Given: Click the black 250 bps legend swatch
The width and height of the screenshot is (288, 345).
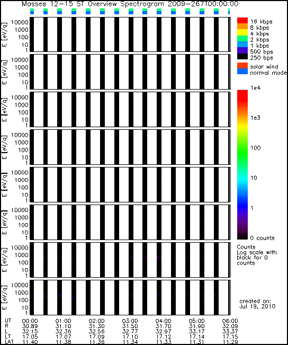Looking at the screenshot, I should coord(242,57).
